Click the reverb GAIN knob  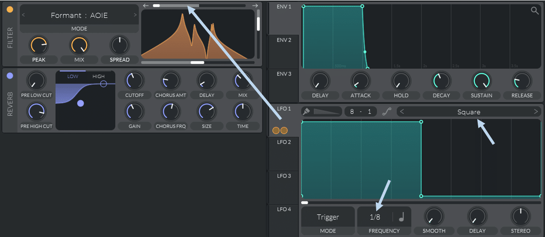(x=135, y=112)
